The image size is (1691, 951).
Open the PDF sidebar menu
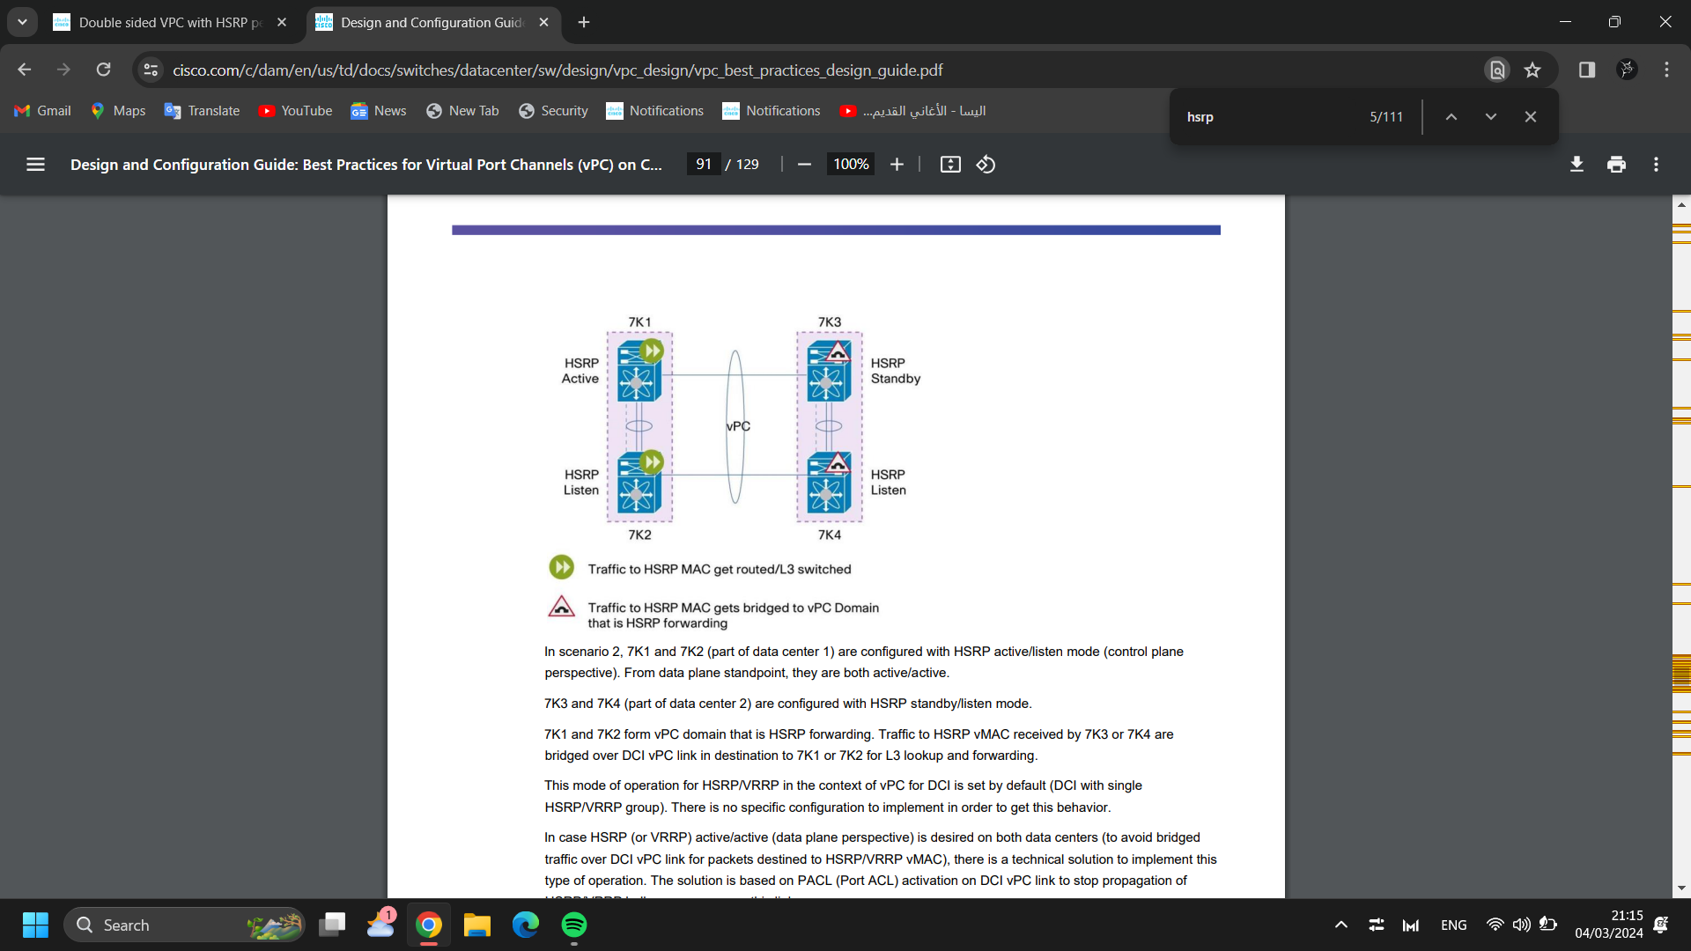(34, 164)
